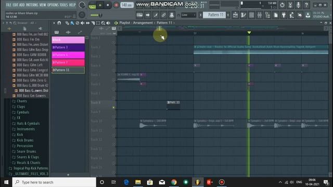The height and width of the screenshot is (187, 333).
Task: Open the EDIT menu
Action: coord(15,5)
